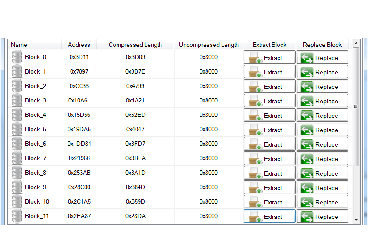Replace Block_9 contents
Screen dimensions: 368x243
[x=322, y=187]
